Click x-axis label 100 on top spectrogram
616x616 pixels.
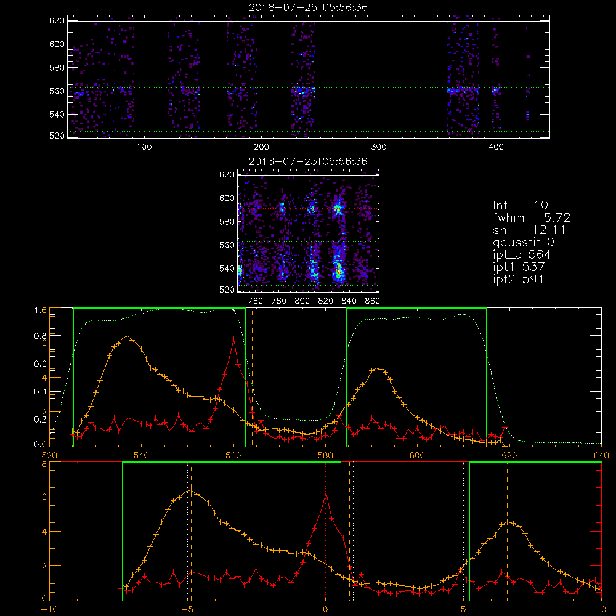(144, 147)
